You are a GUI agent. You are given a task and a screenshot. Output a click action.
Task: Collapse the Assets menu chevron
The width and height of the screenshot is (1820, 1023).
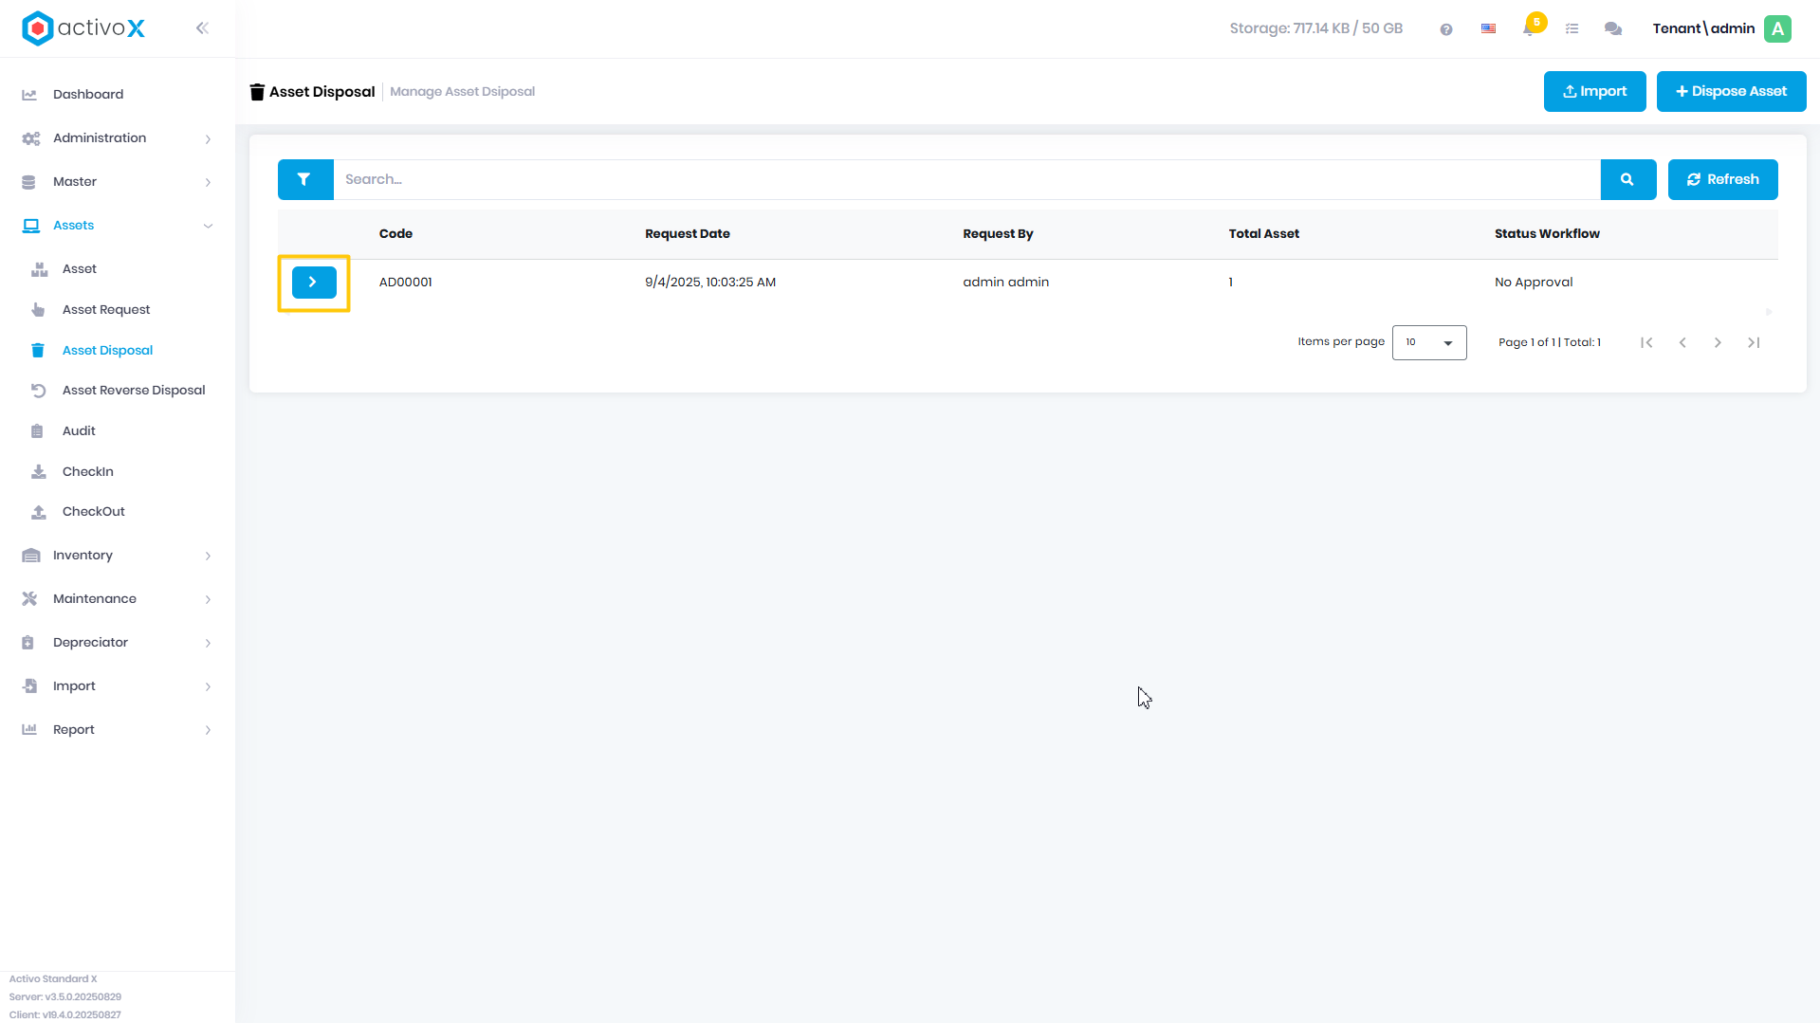click(x=208, y=226)
